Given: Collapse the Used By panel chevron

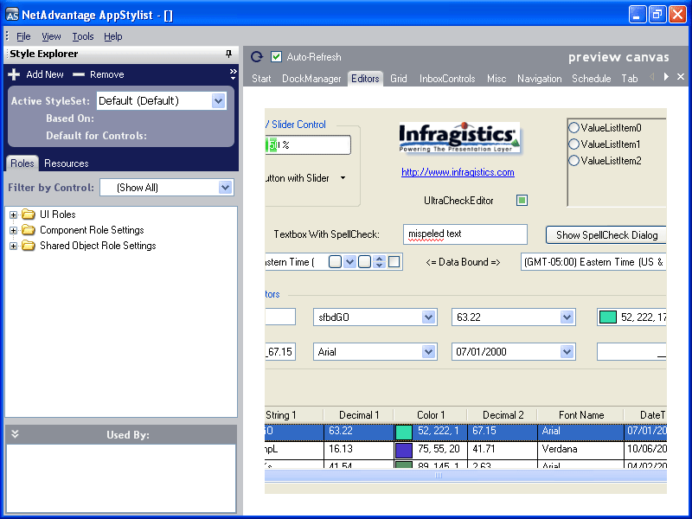Looking at the screenshot, I should point(14,434).
